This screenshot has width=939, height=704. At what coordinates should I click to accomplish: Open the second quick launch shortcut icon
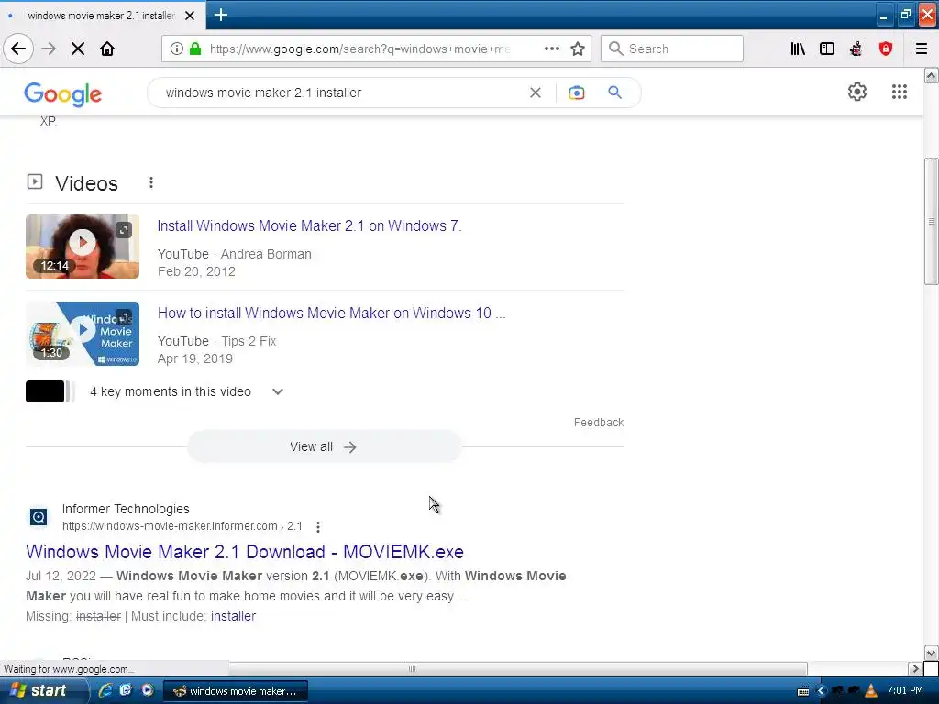point(126,690)
